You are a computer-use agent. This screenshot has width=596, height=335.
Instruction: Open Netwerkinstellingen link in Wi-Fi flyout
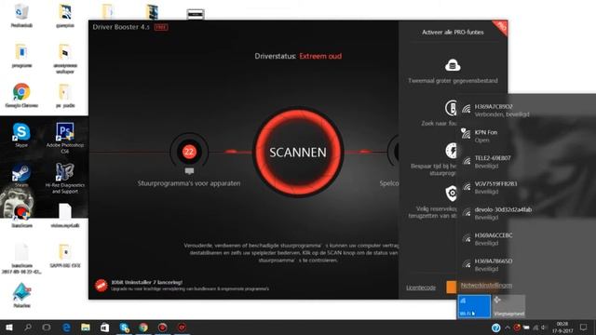click(x=486, y=286)
